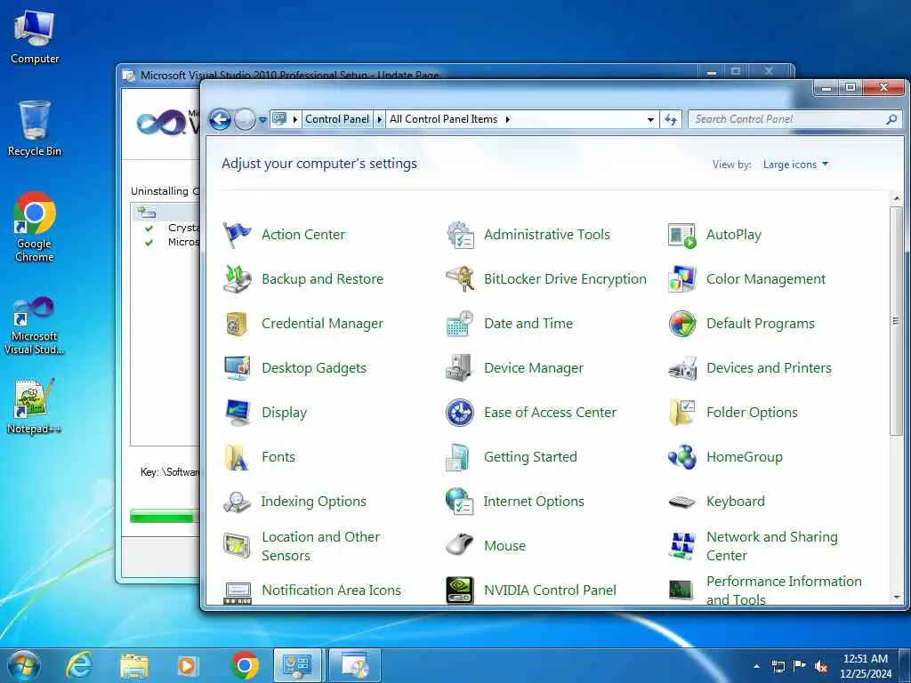Click the muted volume tray icon
This screenshot has height=683, width=911.
click(x=821, y=666)
